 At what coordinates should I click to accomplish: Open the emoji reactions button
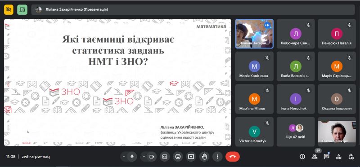point(178,157)
